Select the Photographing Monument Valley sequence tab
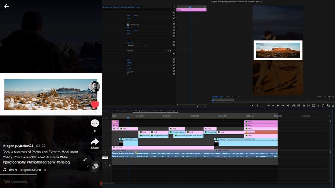 tap(155, 111)
